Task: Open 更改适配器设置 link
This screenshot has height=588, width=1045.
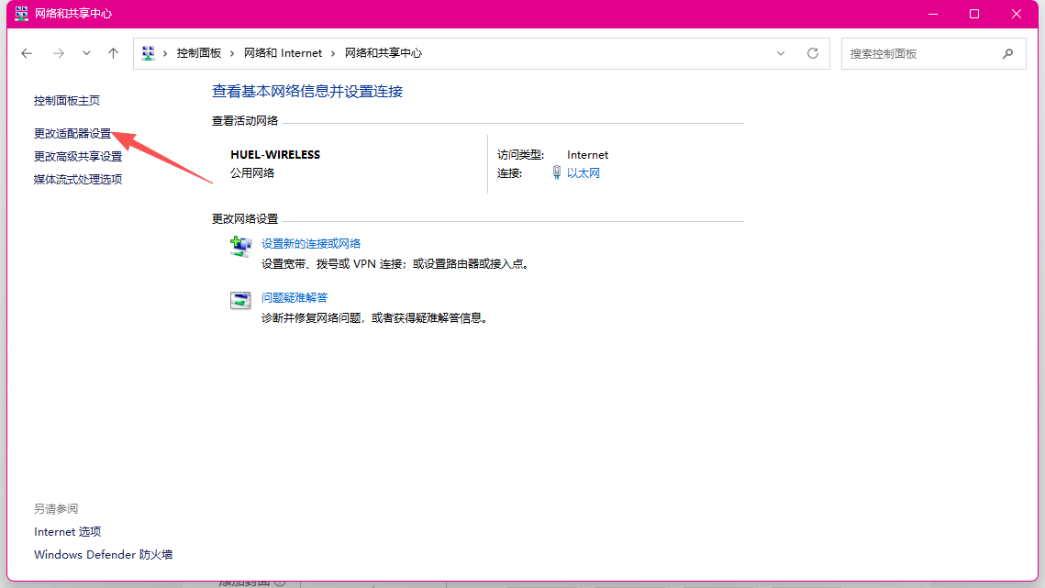Action: coord(72,134)
